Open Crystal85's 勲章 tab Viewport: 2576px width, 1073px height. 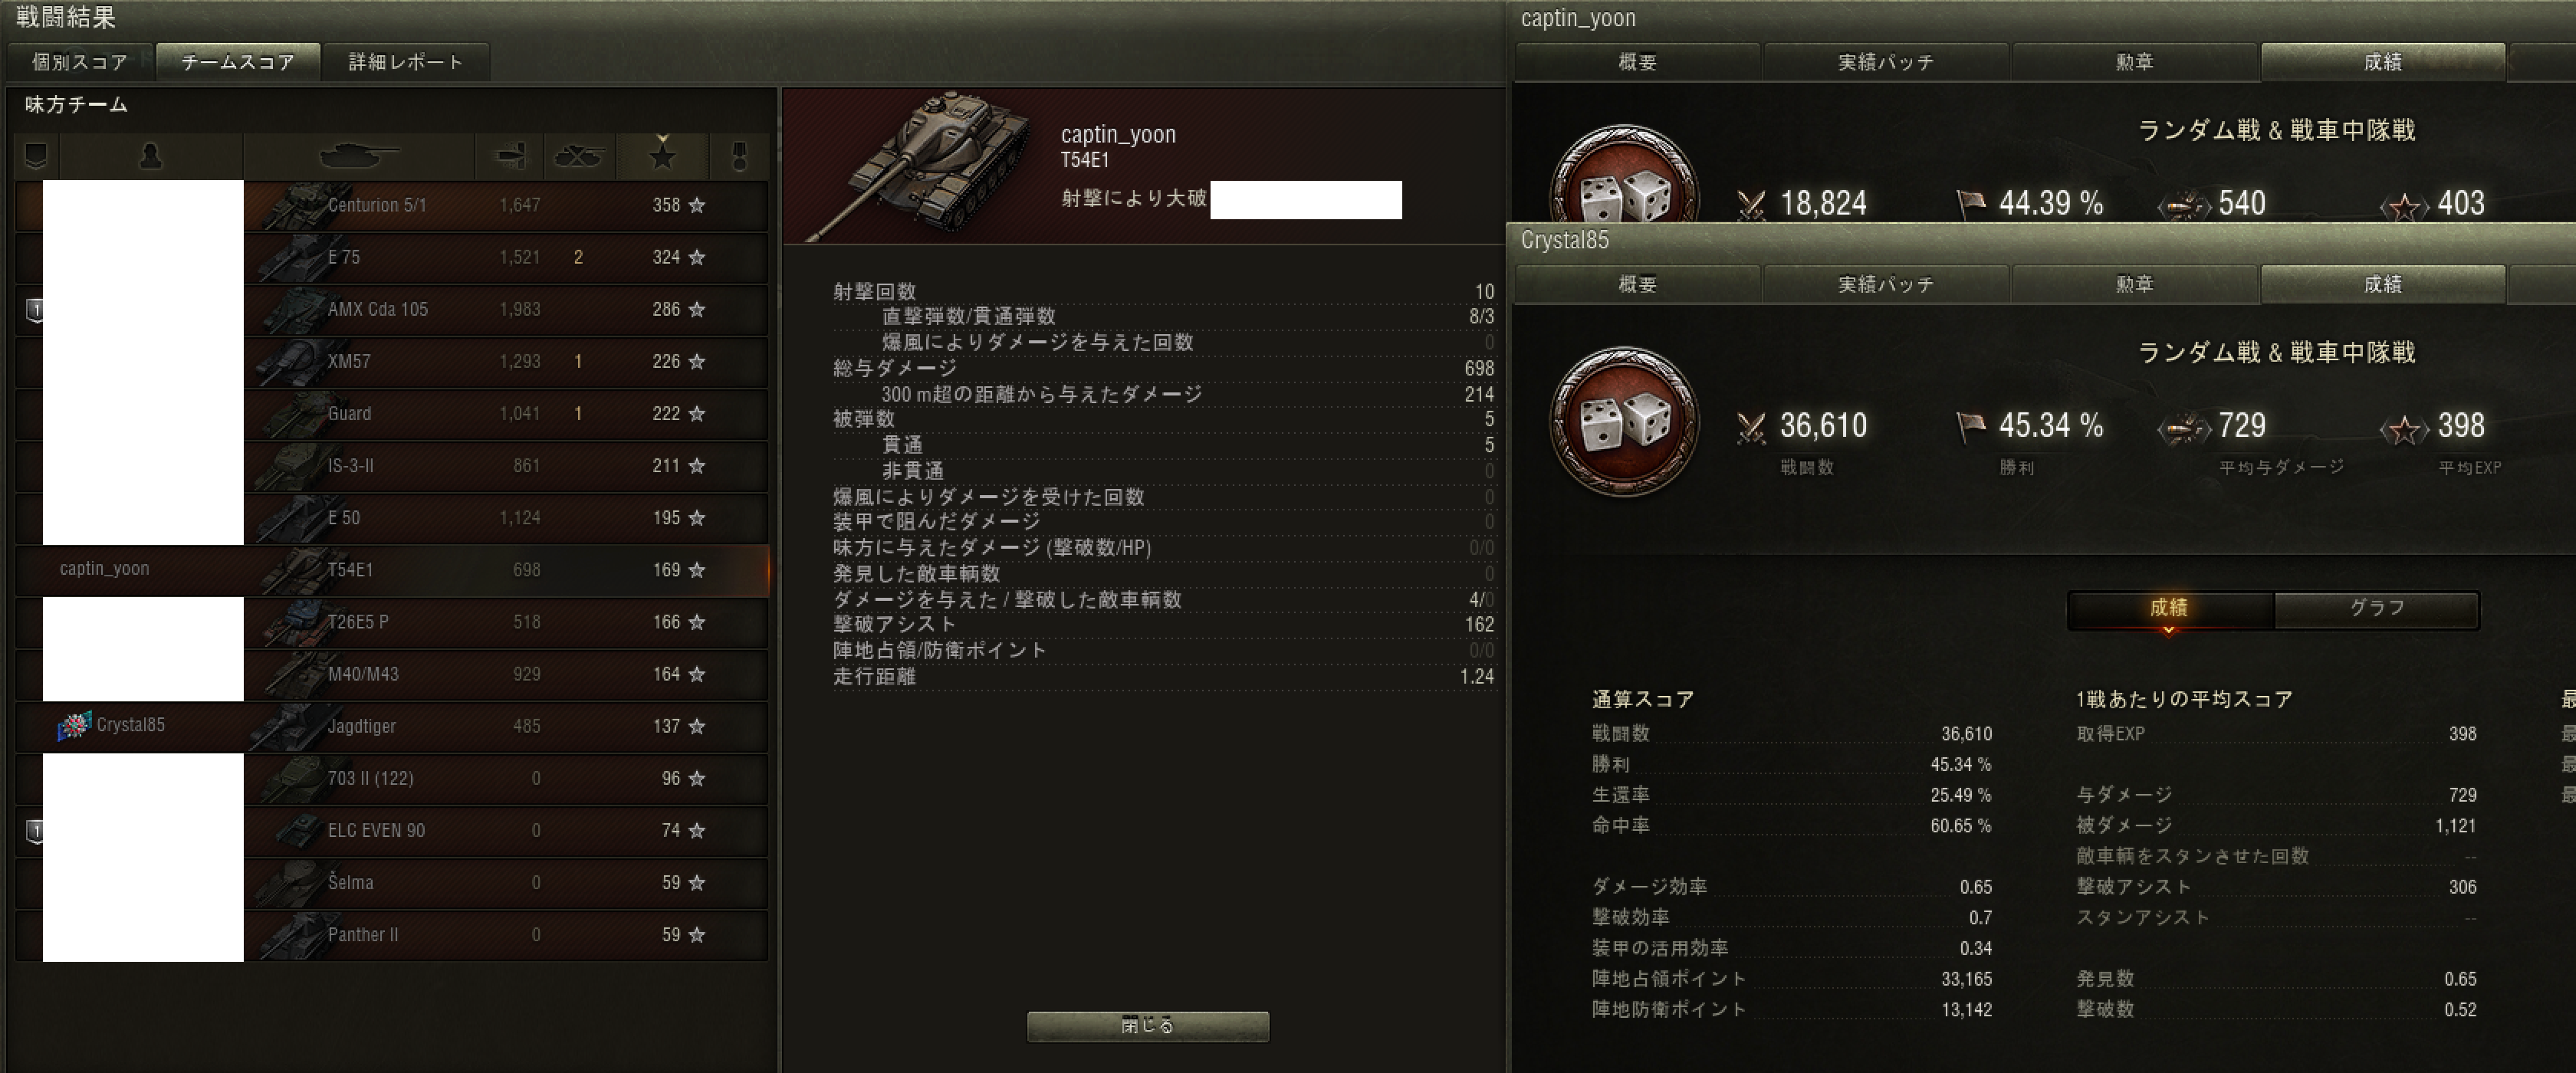coord(2134,284)
